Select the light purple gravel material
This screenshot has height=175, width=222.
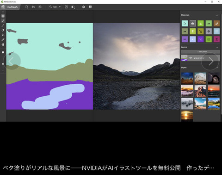(185, 39)
